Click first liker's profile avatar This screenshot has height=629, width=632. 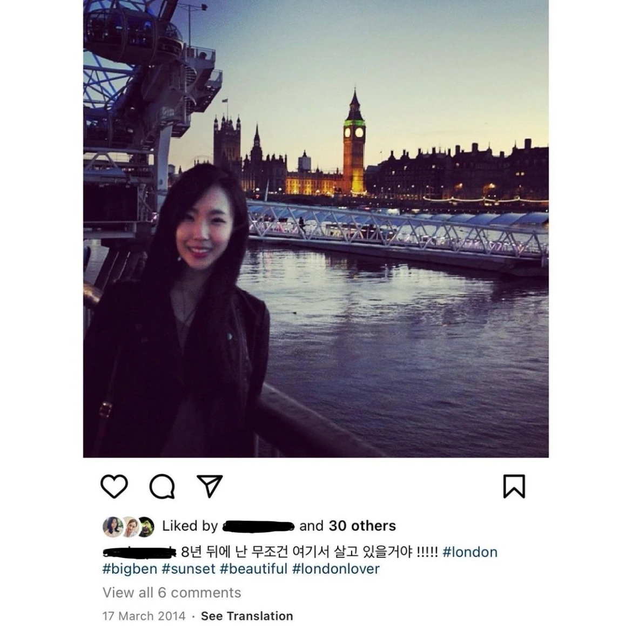coord(112,526)
